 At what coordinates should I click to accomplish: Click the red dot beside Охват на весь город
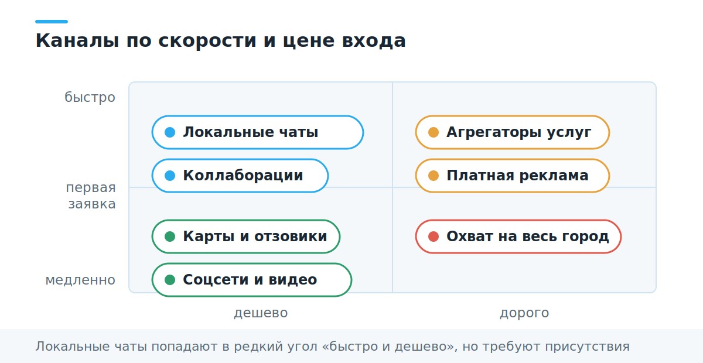pos(434,237)
